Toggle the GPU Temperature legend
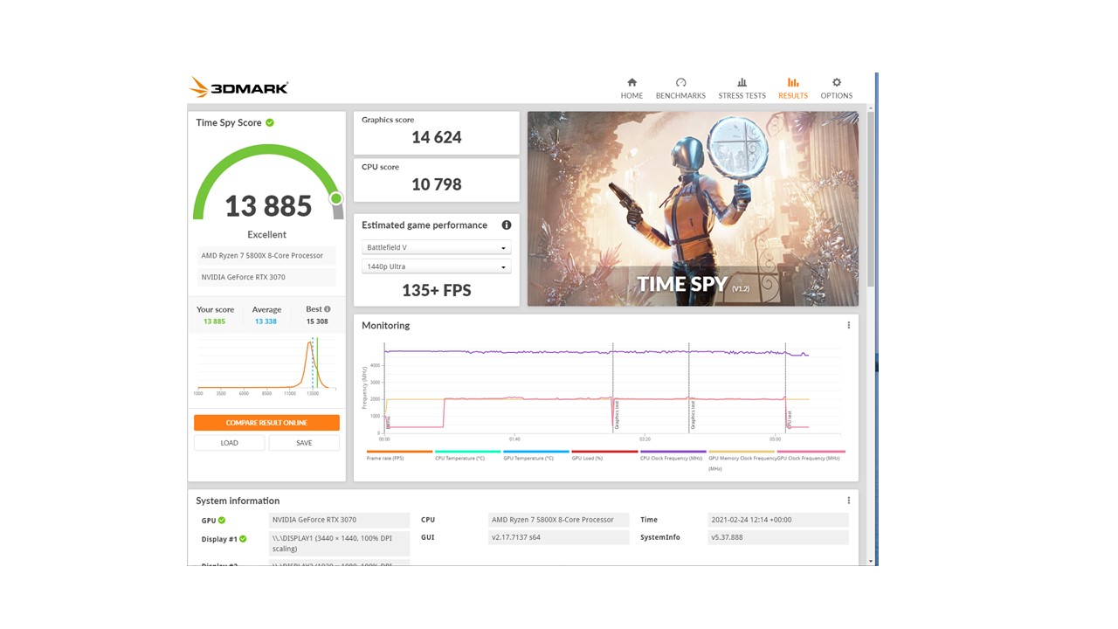Image resolution: width=1118 pixels, height=629 pixels. point(535,455)
